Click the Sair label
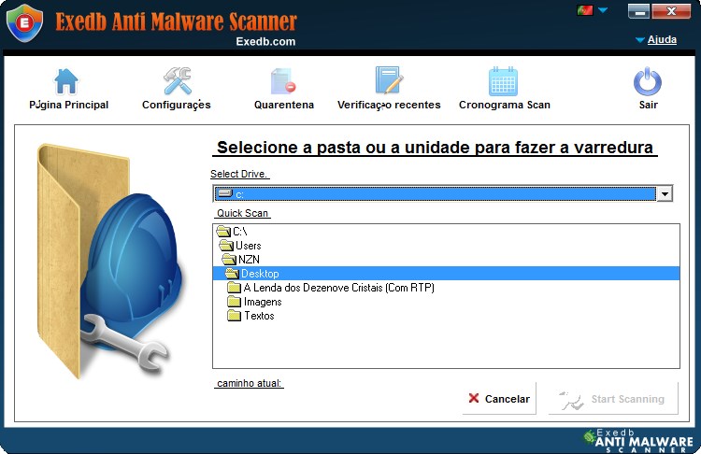 point(649,105)
